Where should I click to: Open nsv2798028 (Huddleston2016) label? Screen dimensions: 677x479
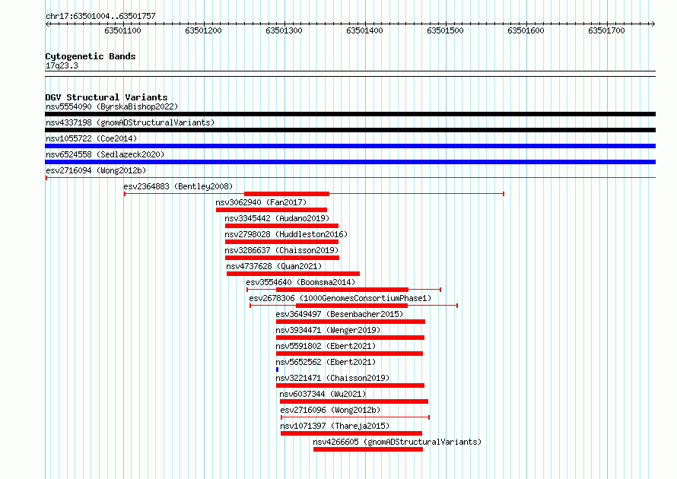point(286,234)
